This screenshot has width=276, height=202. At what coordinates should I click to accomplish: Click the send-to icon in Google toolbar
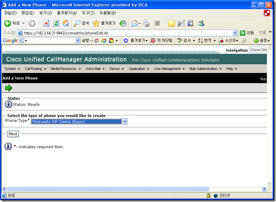click(x=221, y=41)
